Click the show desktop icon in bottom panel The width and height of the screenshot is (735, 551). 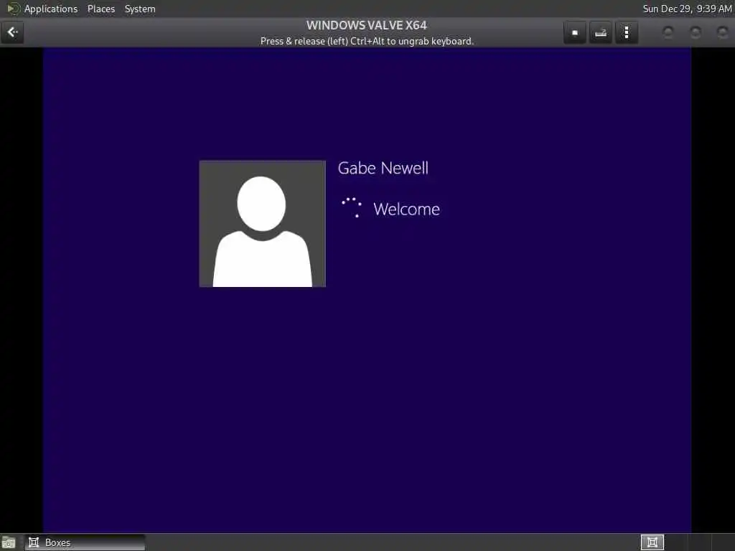click(9, 542)
